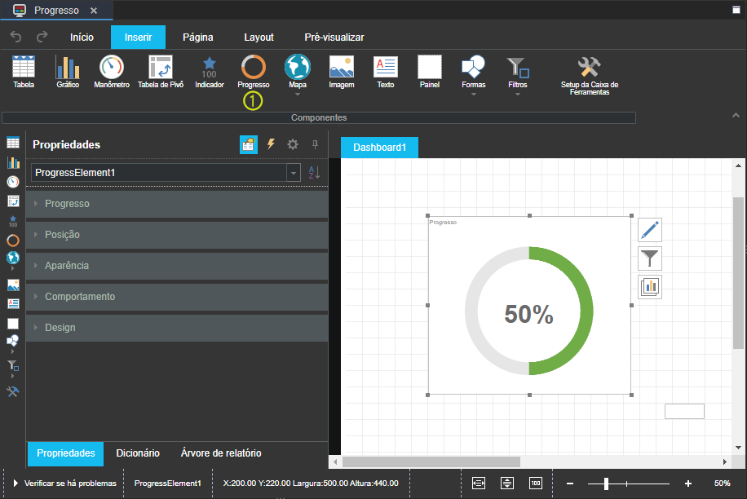Open the Início ribbon tab
Screen dimensions: 747x499
tap(82, 38)
